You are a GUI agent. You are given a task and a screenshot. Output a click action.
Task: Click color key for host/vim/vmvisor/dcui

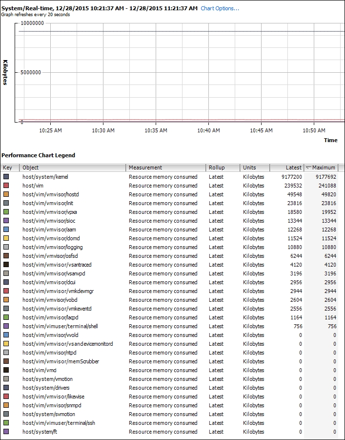[x=6, y=282]
